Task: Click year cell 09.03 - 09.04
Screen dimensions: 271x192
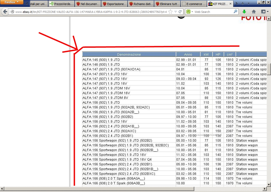Action: click(186, 79)
